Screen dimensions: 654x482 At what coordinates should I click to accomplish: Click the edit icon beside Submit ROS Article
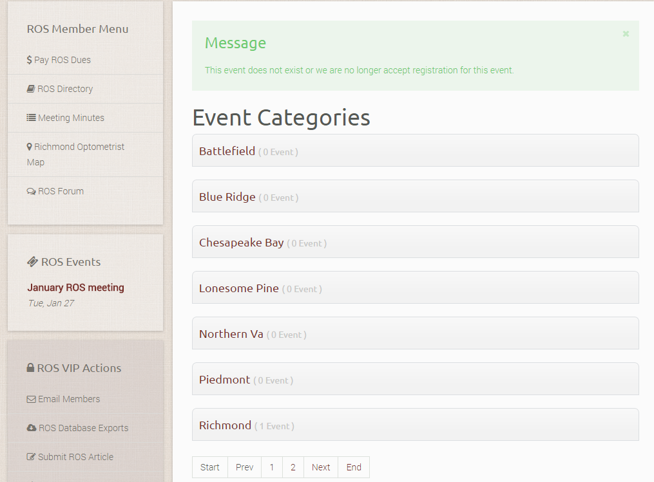tap(31, 457)
